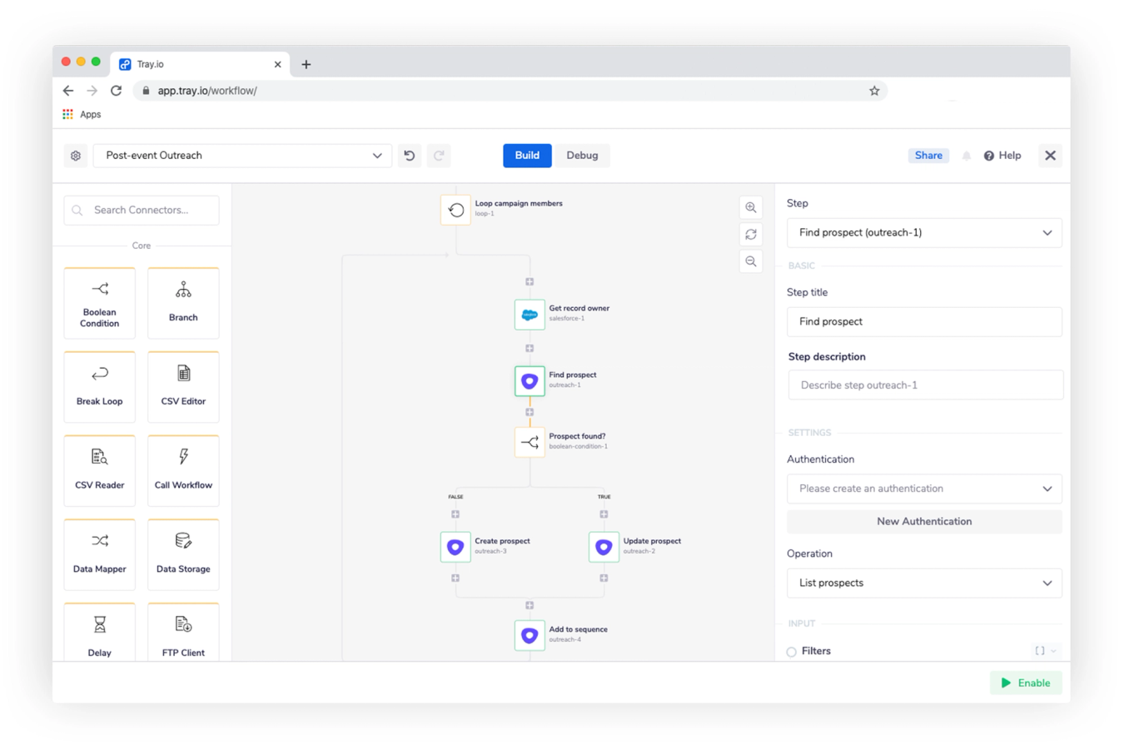
Task: Click the notification bell icon
Action: click(x=967, y=156)
